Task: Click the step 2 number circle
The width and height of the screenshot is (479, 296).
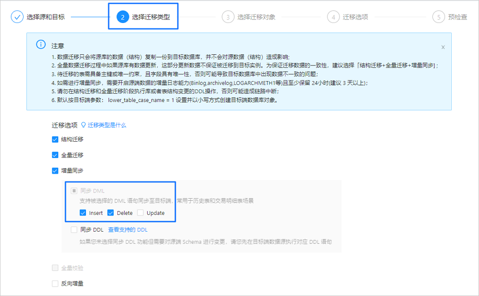Action: [x=123, y=17]
